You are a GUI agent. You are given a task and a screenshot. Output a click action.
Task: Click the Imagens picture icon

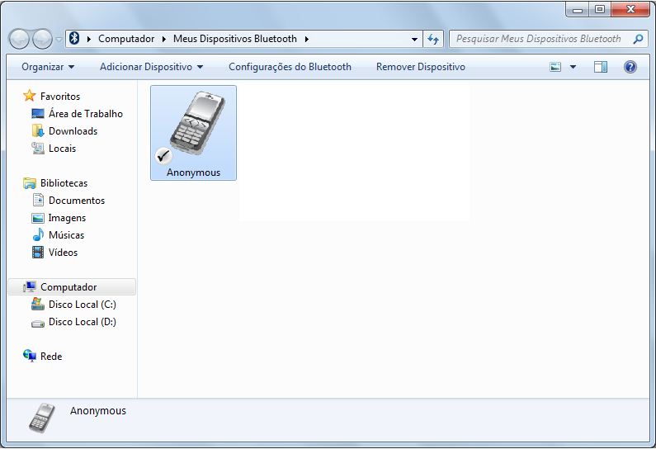(38, 218)
